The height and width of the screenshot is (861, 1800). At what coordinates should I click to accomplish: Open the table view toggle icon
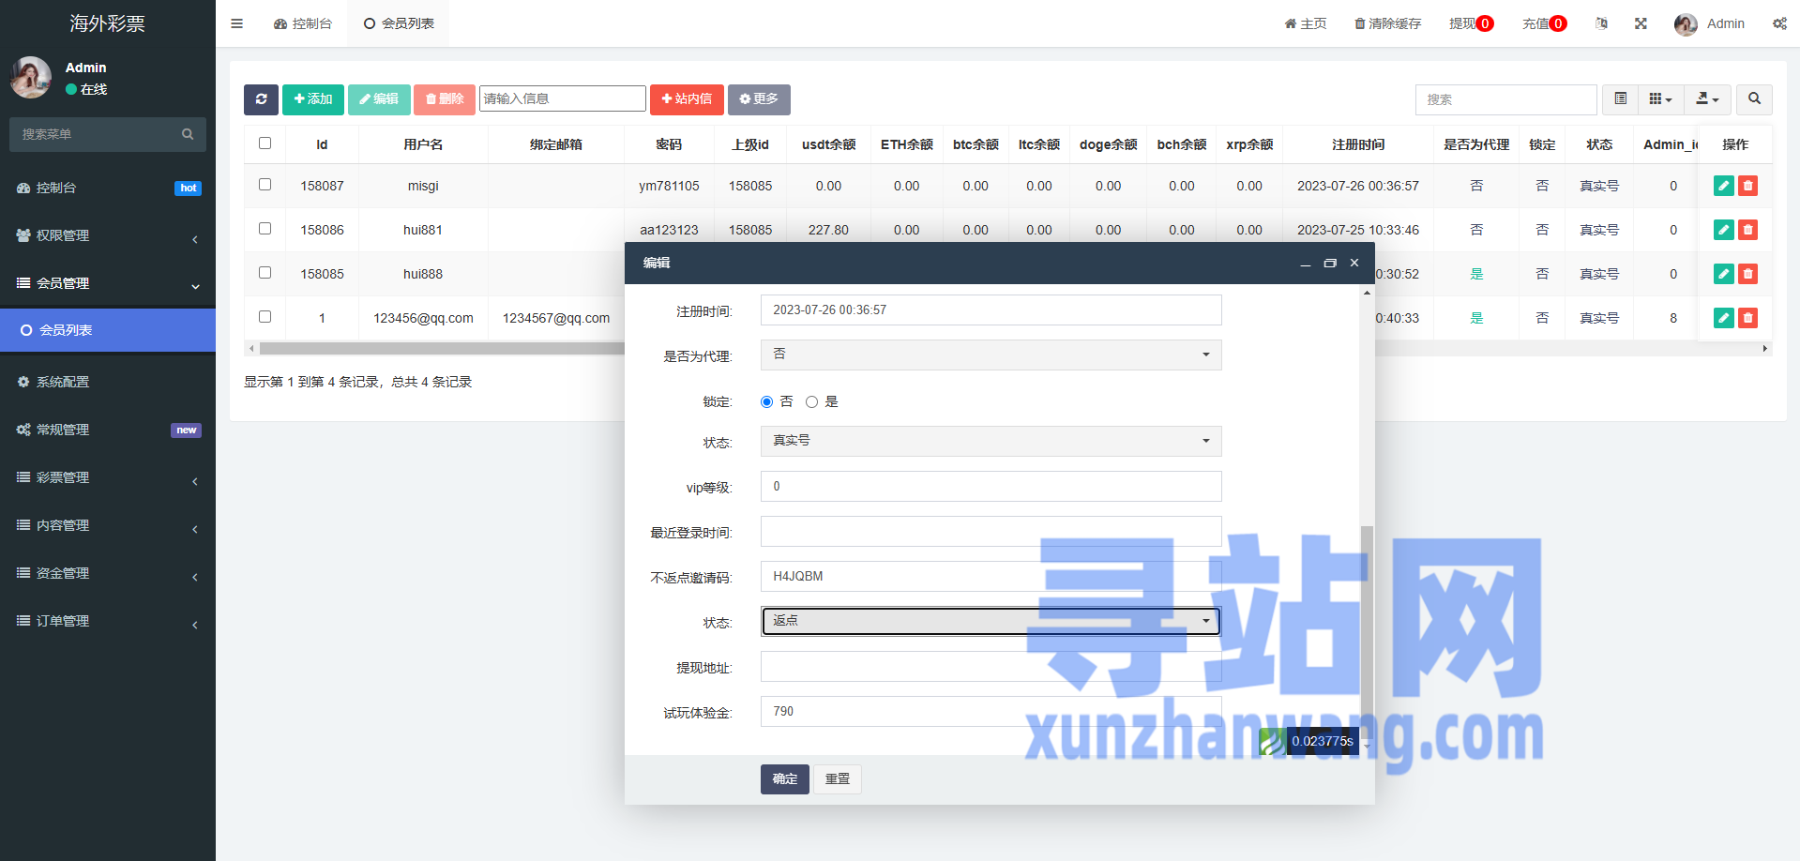[1620, 99]
